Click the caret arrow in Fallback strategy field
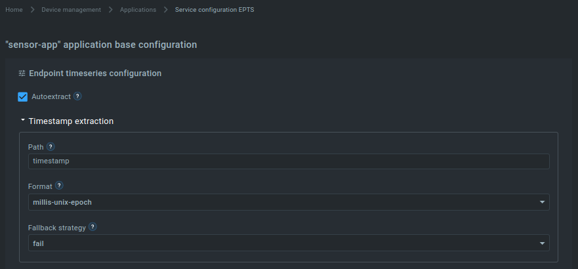Image resolution: width=578 pixels, height=269 pixels. [542, 243]
